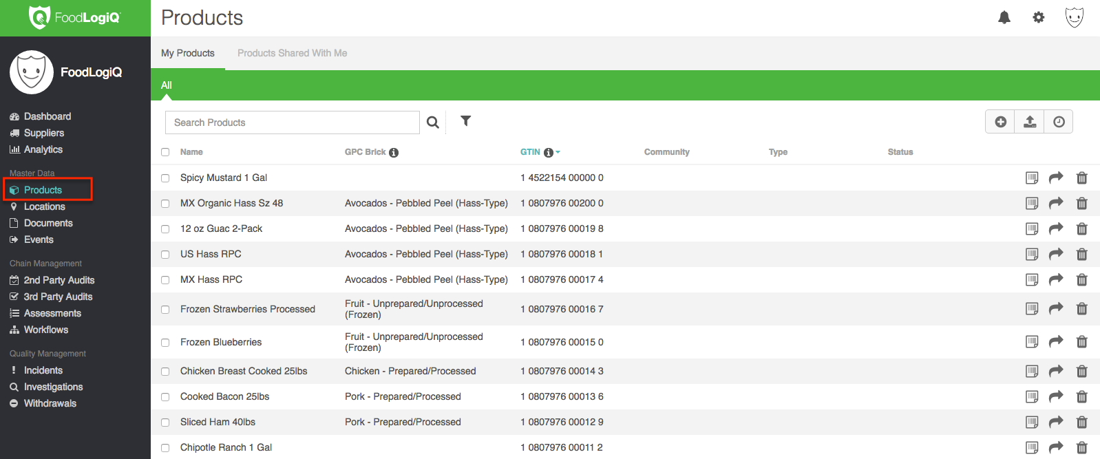Check the US Hass RPC row checkbox
The height and width of the screenshot is (459, 1100).
(165, 255)
